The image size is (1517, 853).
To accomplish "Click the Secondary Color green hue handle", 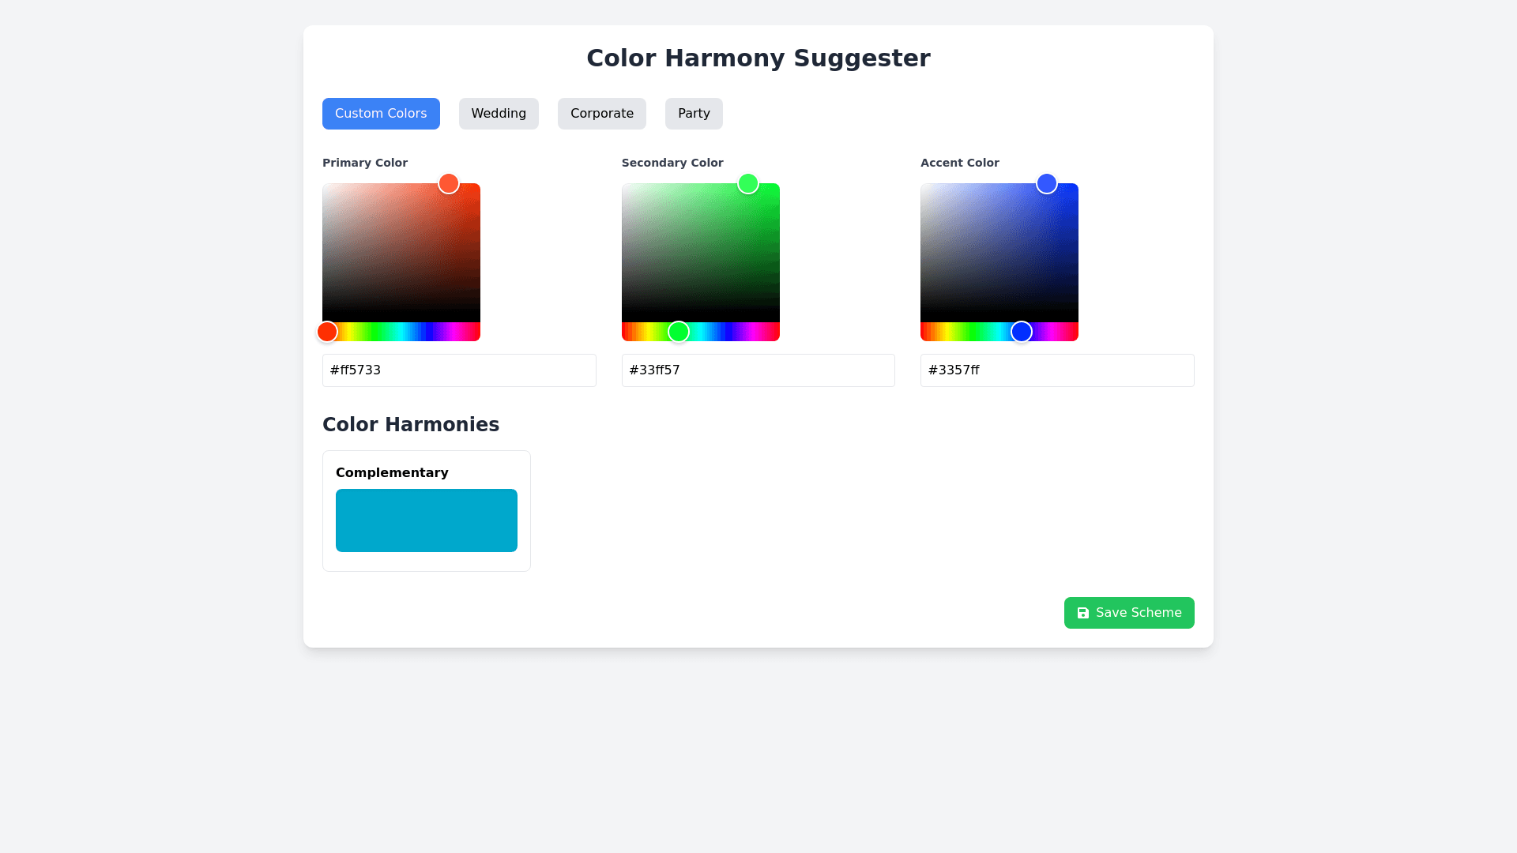I will coord(679,332).
